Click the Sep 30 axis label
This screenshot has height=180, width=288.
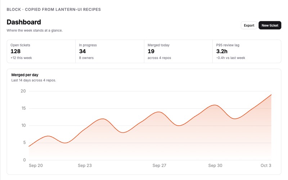(x=215, y=166)
